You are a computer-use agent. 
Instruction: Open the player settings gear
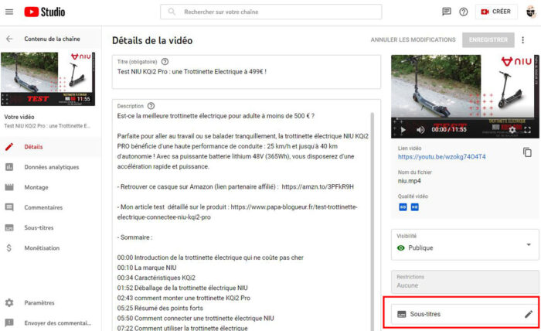[512, 130]
